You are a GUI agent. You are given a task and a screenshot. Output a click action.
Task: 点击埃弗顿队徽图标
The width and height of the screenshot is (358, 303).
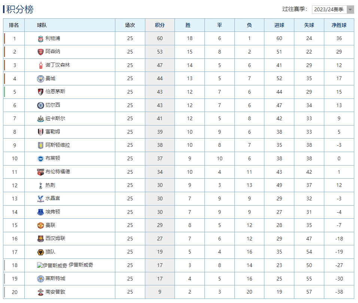(40, 212)
